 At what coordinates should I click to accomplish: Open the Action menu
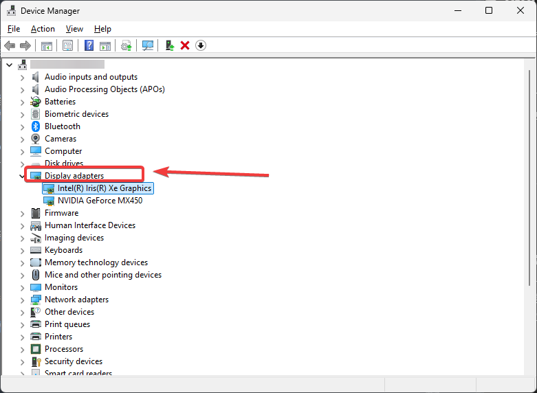click(43, 29)
